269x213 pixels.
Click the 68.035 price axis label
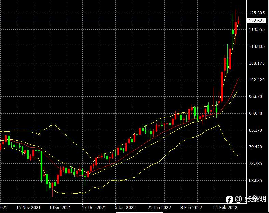pos(255,181)
